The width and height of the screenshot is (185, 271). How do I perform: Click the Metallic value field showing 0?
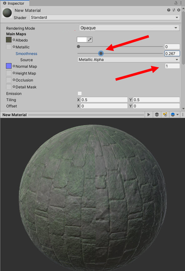click(172, 47)
